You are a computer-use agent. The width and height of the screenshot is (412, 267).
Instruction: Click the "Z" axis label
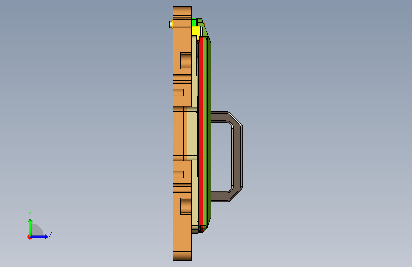pos(51,234)
